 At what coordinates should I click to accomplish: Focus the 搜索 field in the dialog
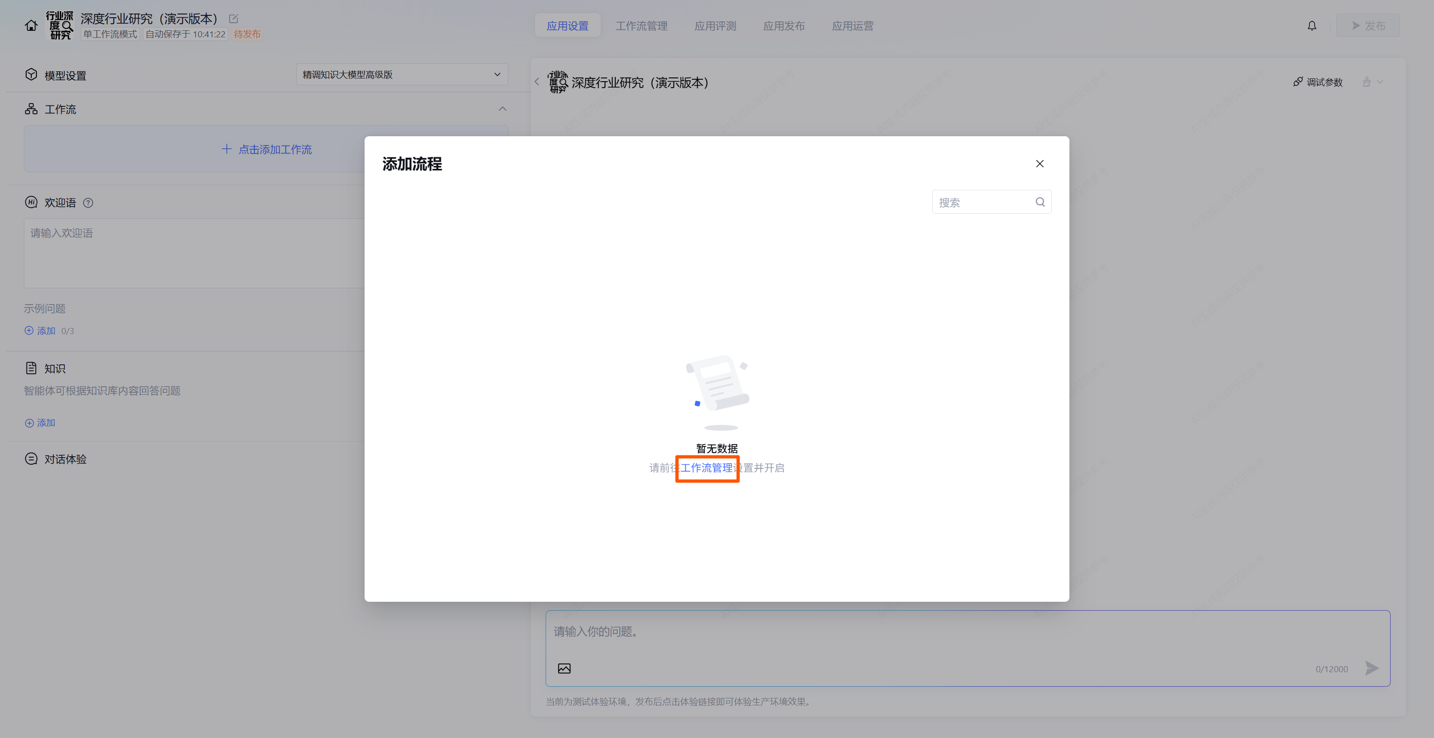[981, 202]
